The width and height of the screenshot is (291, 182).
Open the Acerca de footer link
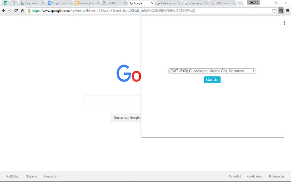50,176
